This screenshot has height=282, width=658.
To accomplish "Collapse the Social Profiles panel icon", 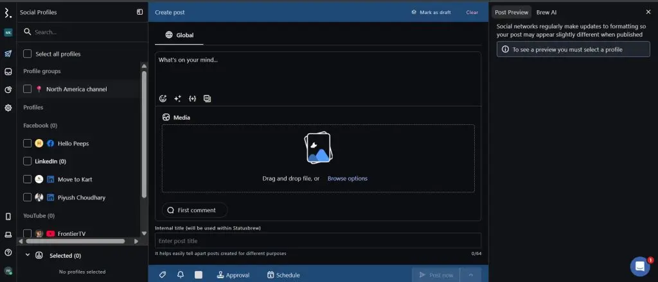I will [x=139, y=12].
